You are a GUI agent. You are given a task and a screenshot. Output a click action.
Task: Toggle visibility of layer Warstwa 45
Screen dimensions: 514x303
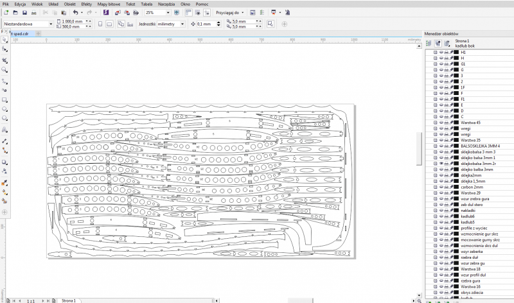coord(441,123)
